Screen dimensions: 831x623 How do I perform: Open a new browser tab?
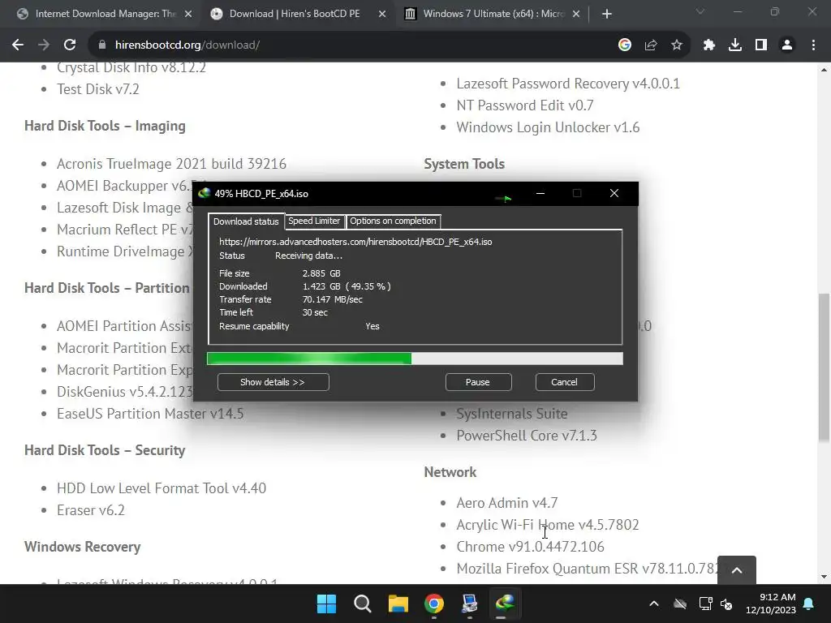607,14
